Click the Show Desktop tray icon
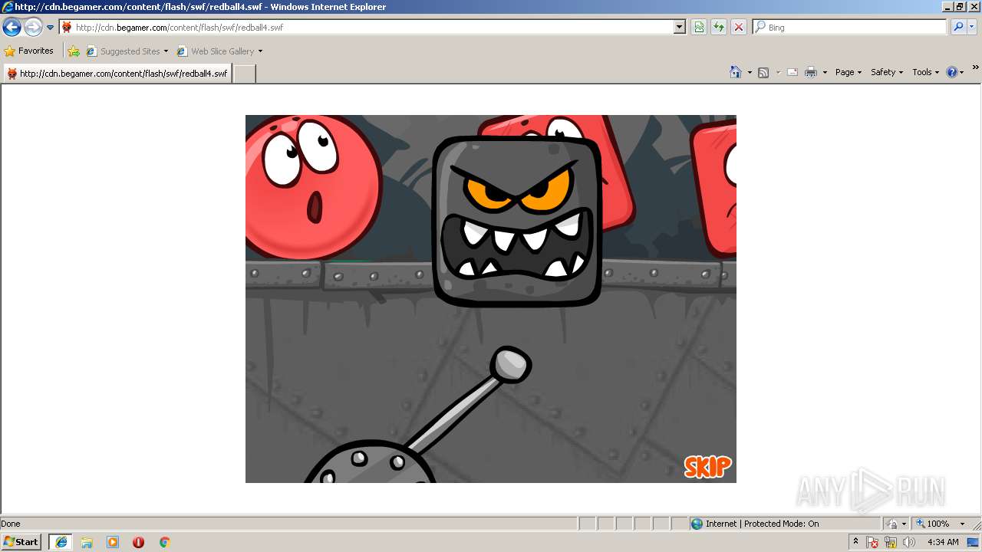The height and width of the screenshot is (552, 982). click(973, 542)
